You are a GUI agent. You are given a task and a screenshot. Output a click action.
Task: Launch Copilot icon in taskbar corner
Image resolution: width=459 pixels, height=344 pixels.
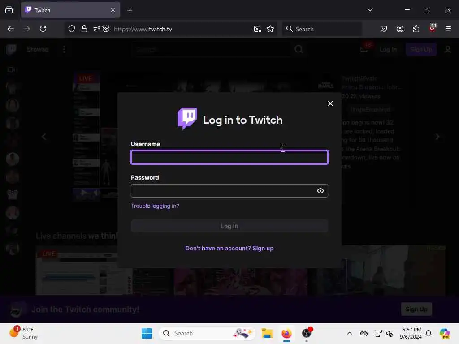[x=445, y=333]
